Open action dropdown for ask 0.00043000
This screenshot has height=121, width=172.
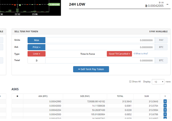pos(165,106)
